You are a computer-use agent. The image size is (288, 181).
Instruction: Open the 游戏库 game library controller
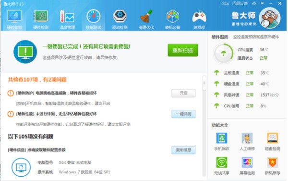point(199,20)
